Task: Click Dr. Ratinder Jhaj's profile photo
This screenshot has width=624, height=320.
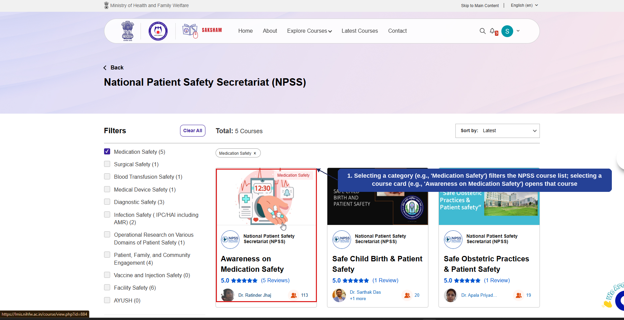Action: pos(228,295)
